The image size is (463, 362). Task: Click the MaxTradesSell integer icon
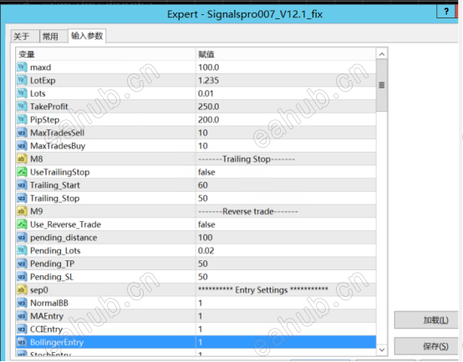(x=22, y=133)
